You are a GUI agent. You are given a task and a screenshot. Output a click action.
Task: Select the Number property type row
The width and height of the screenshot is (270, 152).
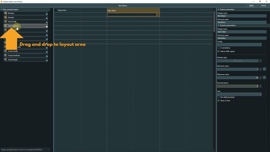(26, 17)
